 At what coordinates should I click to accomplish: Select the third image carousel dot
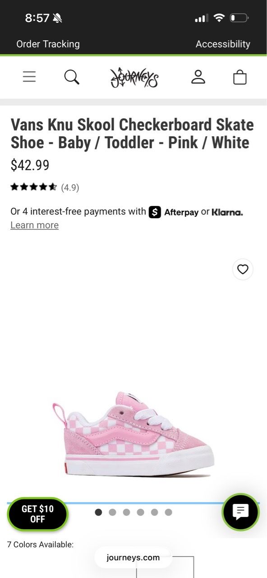(126, 512)
